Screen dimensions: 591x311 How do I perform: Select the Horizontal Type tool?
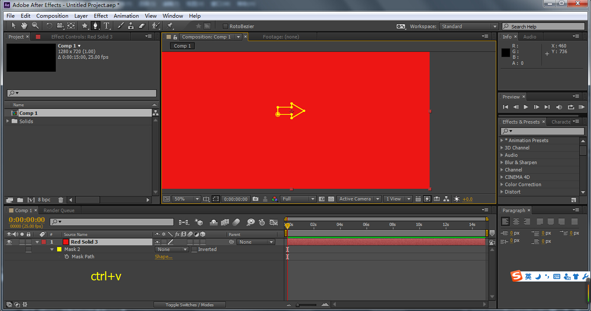point(106,26)
